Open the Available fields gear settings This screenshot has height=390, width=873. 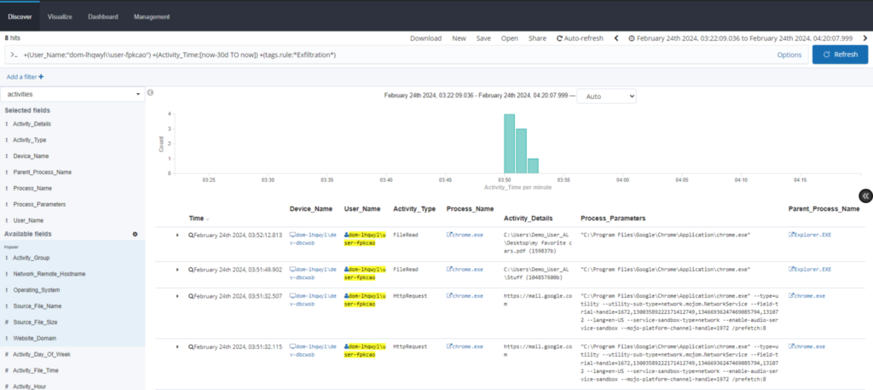pos(134,234)
